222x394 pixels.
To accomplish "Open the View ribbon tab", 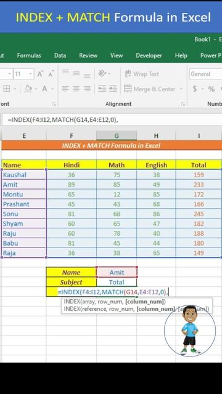I will 117,55.
